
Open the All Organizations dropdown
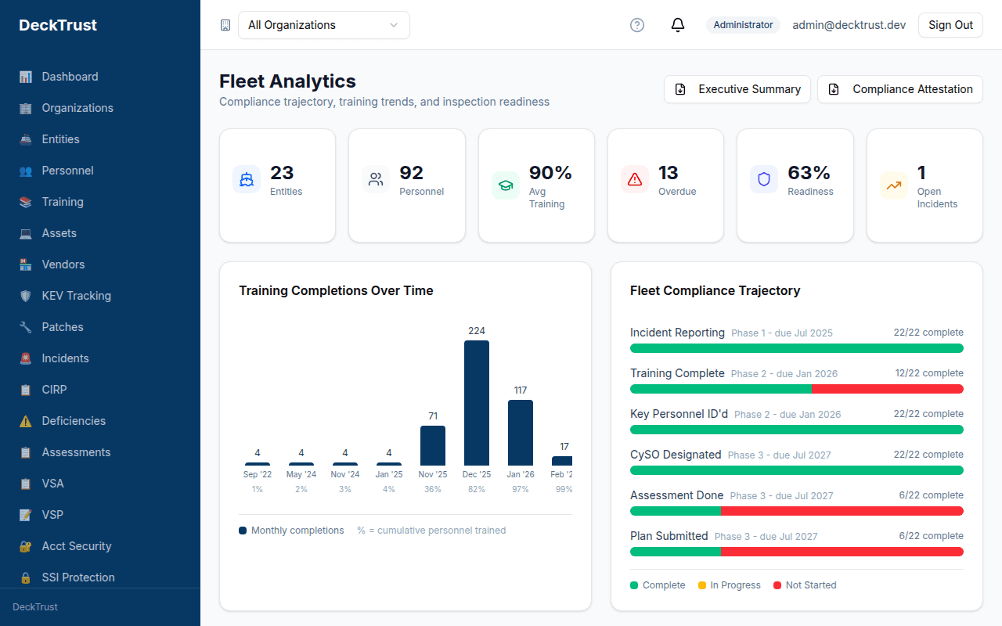324,25
